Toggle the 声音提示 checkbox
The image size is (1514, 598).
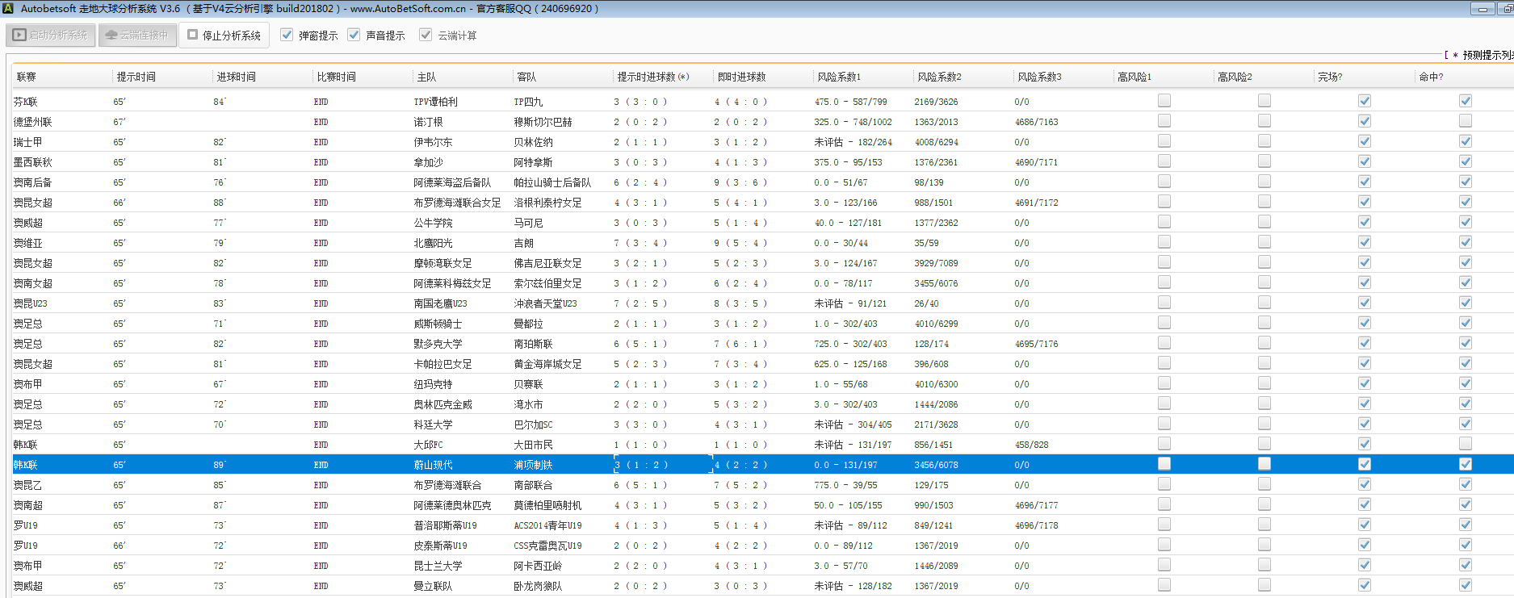[x=354, y=36]
